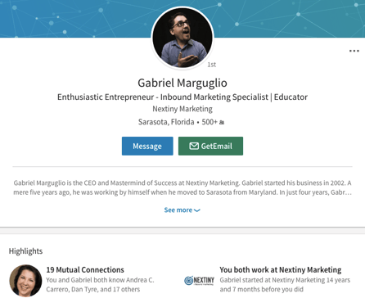Open the Nextiny company logo

(199, 280)
